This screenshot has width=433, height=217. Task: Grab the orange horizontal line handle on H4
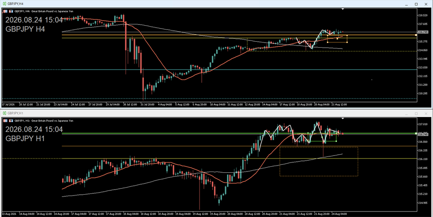416,35
